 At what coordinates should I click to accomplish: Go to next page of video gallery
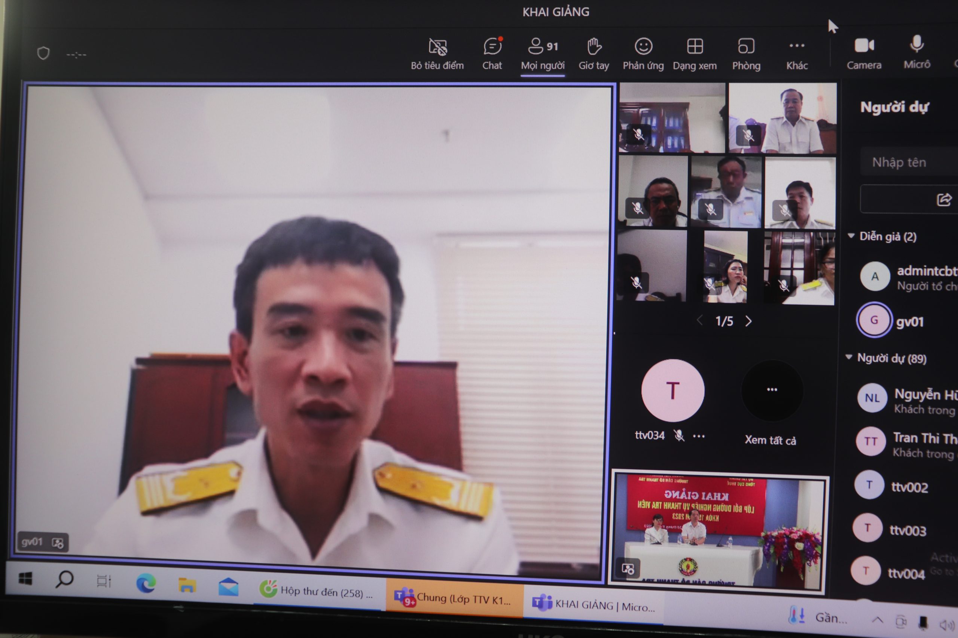point(749,321)
